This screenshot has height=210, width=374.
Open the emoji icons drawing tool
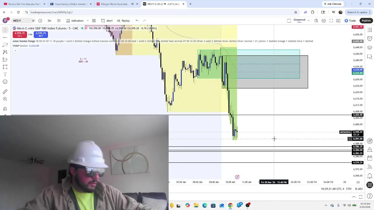click(x=5, y=82)
